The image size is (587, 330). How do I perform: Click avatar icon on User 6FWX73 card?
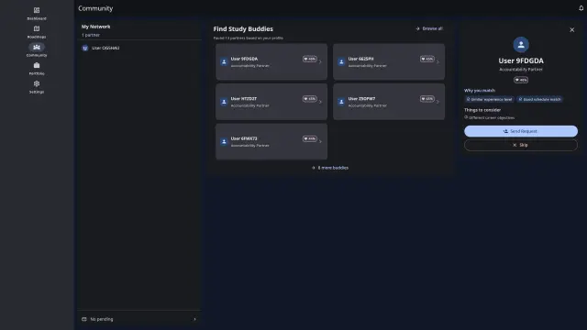(x=224, y=142)
